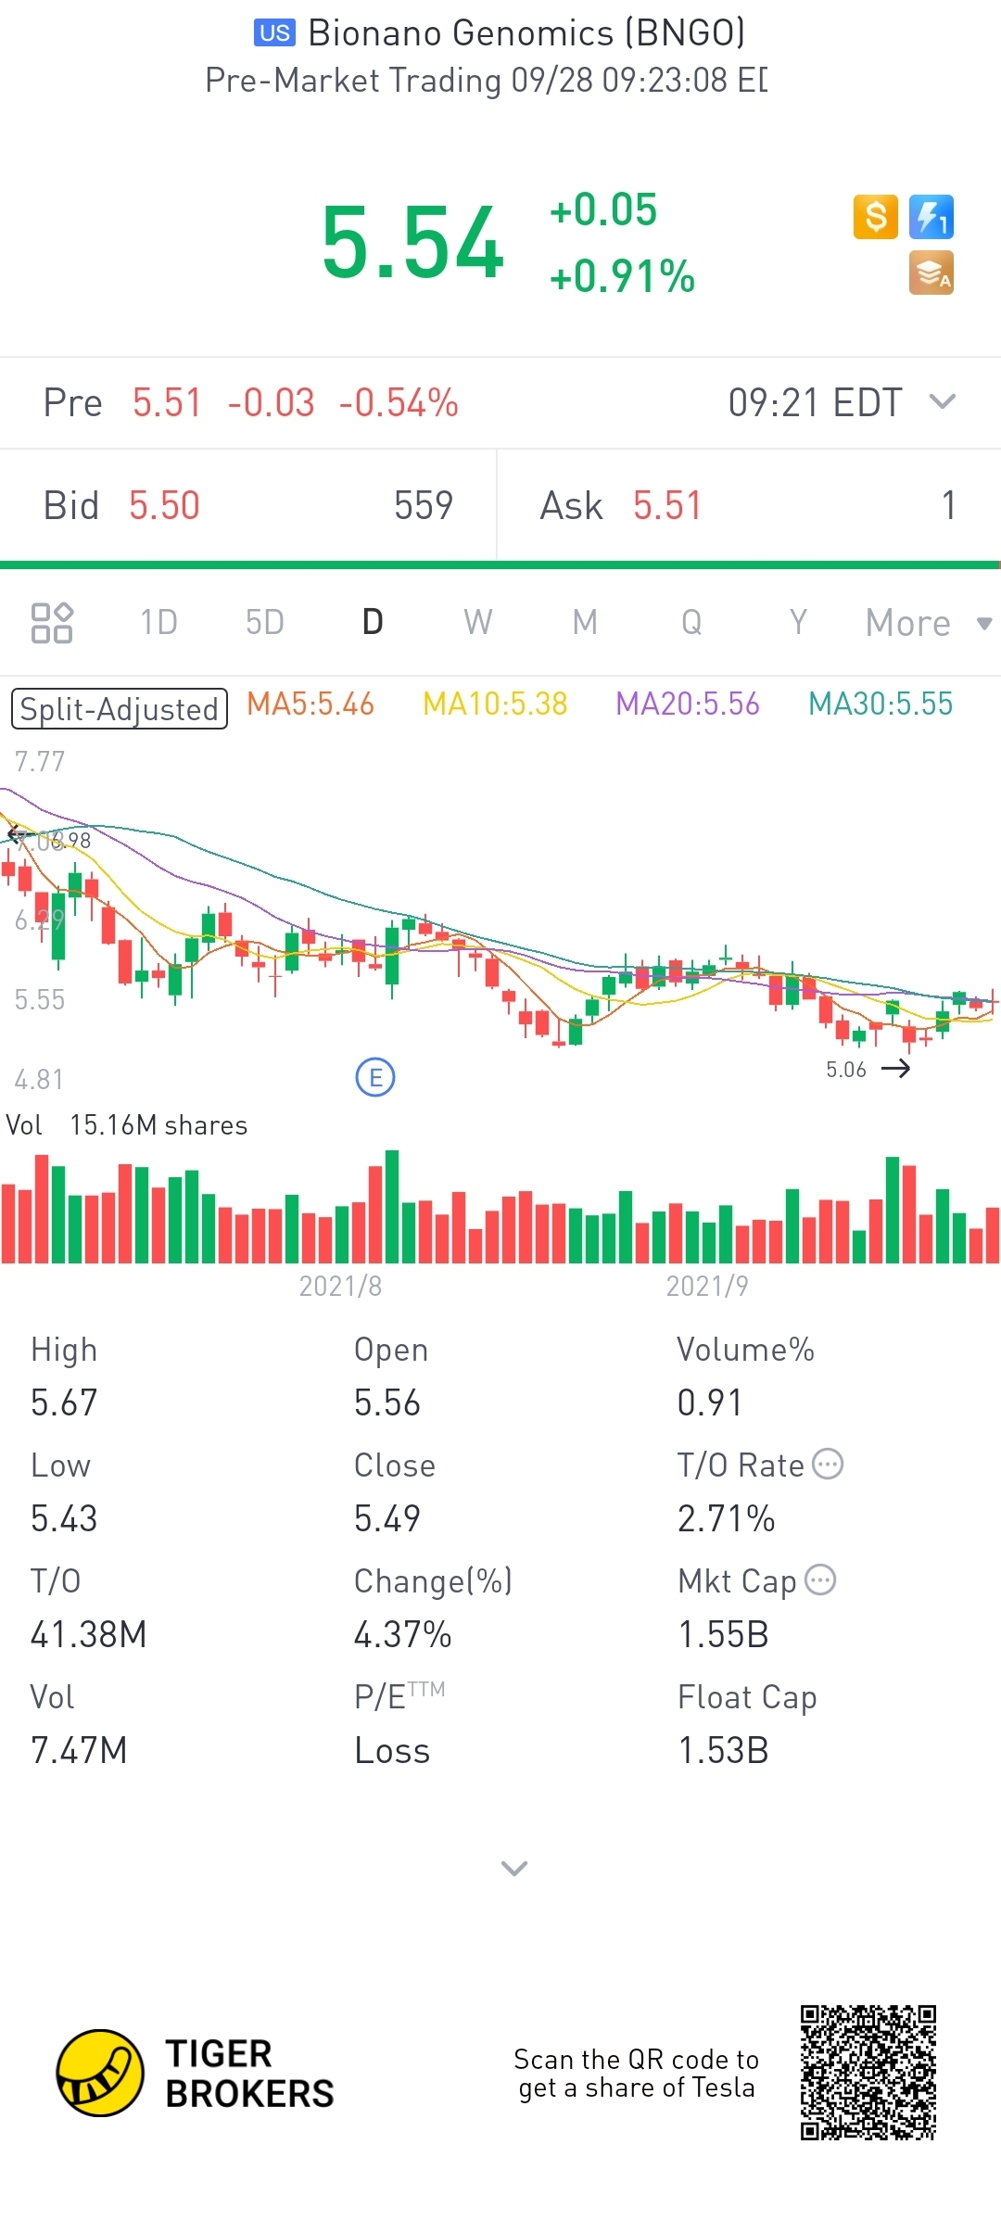Screen dimensions: 1001x2233
Task: Select the Y yearly chart tab
Action: (x=798, y=622)
